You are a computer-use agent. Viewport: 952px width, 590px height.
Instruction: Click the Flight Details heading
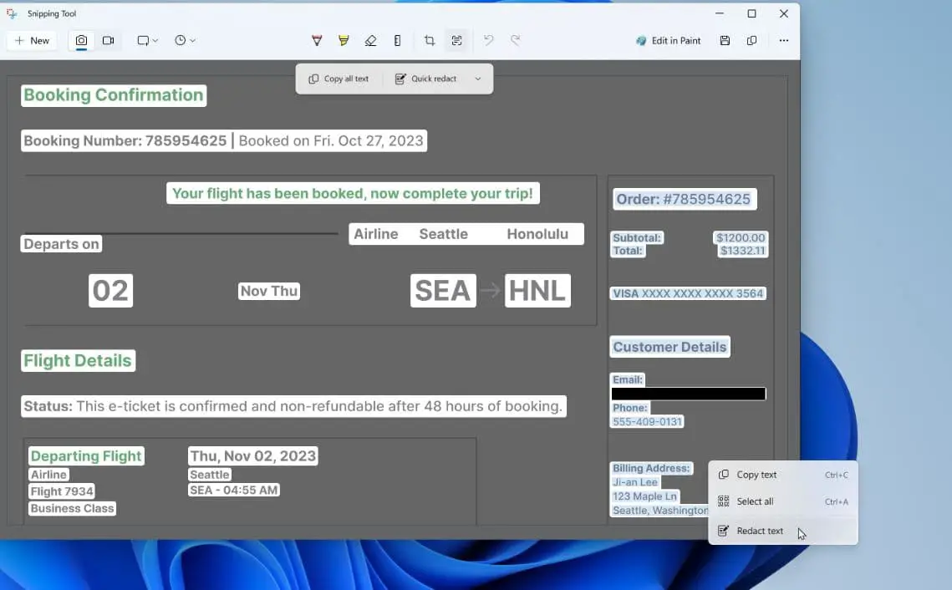(78, 361)
